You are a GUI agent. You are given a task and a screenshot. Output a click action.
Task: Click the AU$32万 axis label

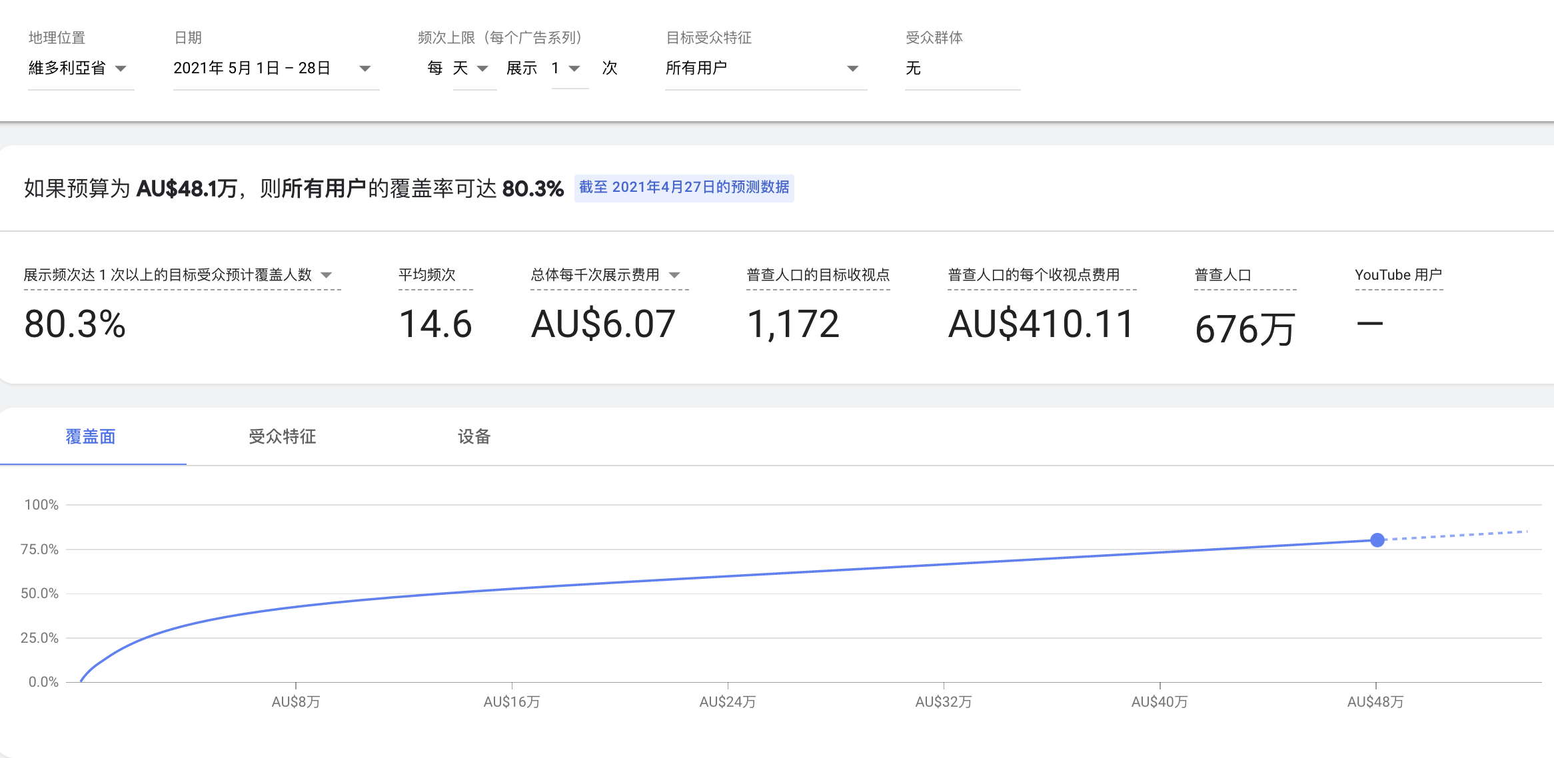[x=944, y=702]
